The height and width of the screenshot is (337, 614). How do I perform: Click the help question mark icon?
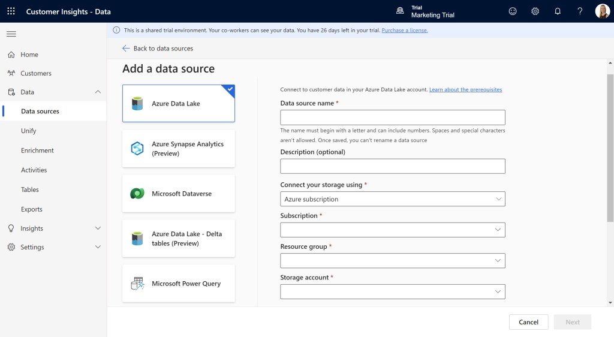click(x=580, y=11)
